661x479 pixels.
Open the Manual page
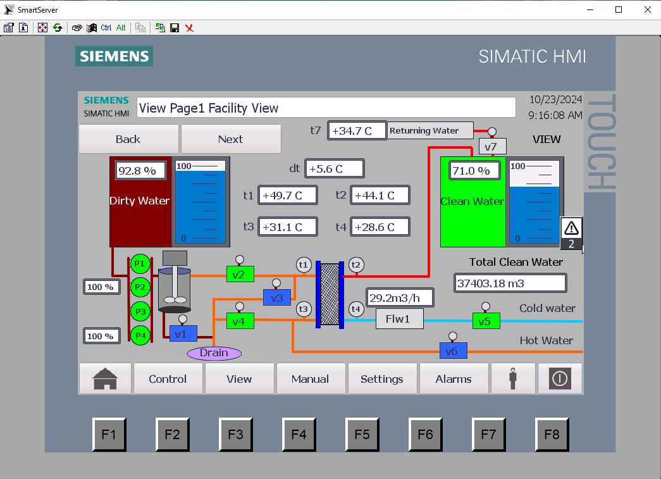point(310,379)
